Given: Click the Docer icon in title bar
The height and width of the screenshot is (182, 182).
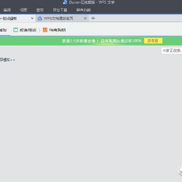Looking at the screenshot, I should click(65, 2).
